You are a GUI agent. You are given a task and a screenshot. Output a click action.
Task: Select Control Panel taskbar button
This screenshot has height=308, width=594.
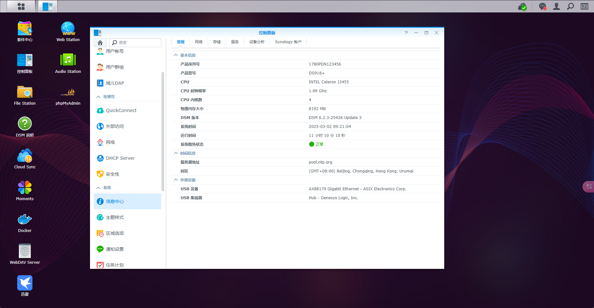[x=48, y=6]
